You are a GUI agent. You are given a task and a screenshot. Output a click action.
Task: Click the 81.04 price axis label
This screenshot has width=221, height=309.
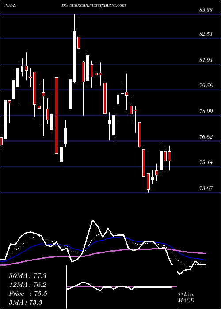pos(206,60)
